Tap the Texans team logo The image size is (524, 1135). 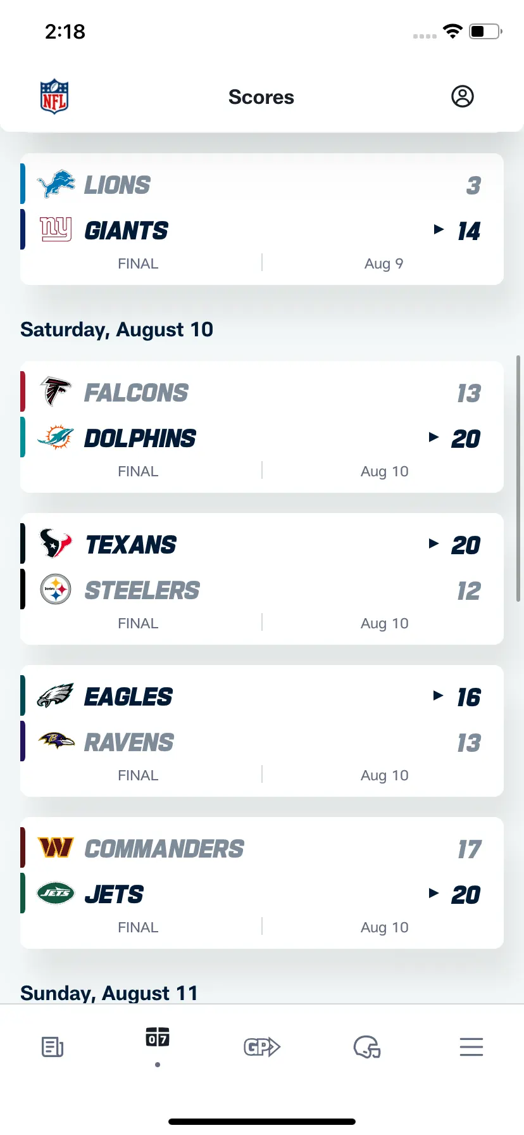56,543
